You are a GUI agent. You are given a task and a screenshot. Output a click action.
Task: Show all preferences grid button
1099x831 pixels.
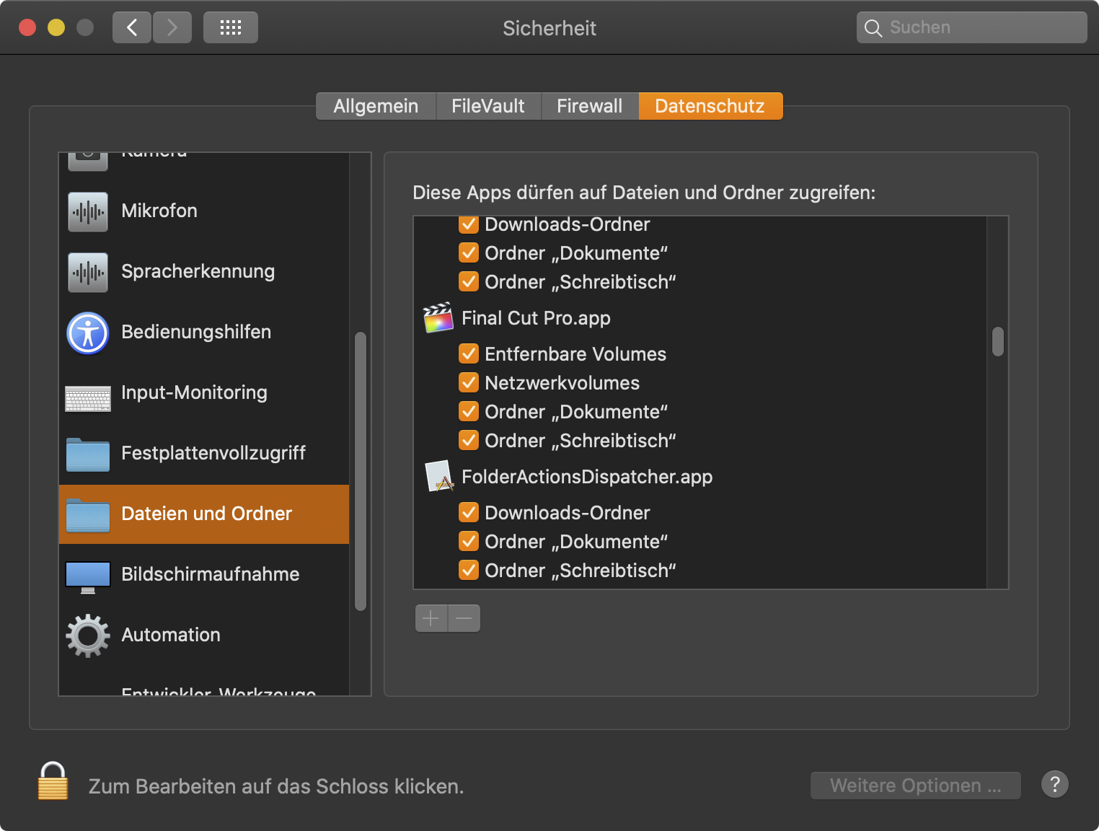pyautogui.click(x=230, y=28)
